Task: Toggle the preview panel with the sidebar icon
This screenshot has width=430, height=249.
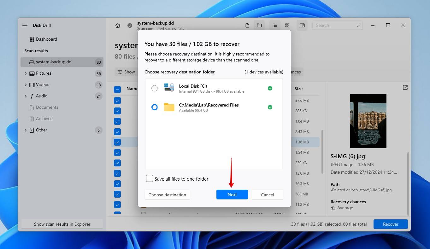Action: pyautogui.click(x=302, y=25)
